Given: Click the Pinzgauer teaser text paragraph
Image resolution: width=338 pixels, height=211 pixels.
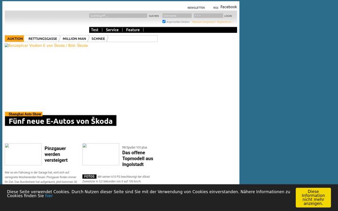Looking at the screenshot, I should click(41, 177).
